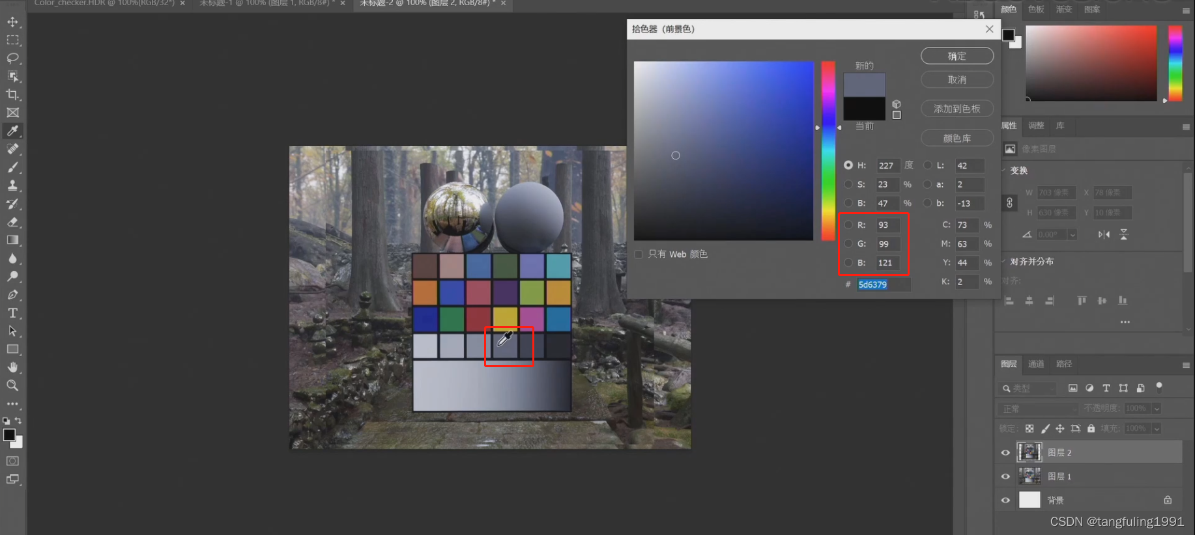1195x535 pixels.
Task: Select the Eraser tool
Action: (x=12, y=222)
